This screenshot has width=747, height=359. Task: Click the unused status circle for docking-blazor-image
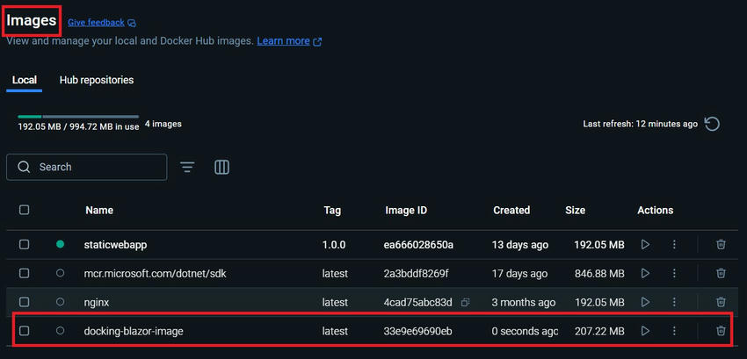coord(60,330)
